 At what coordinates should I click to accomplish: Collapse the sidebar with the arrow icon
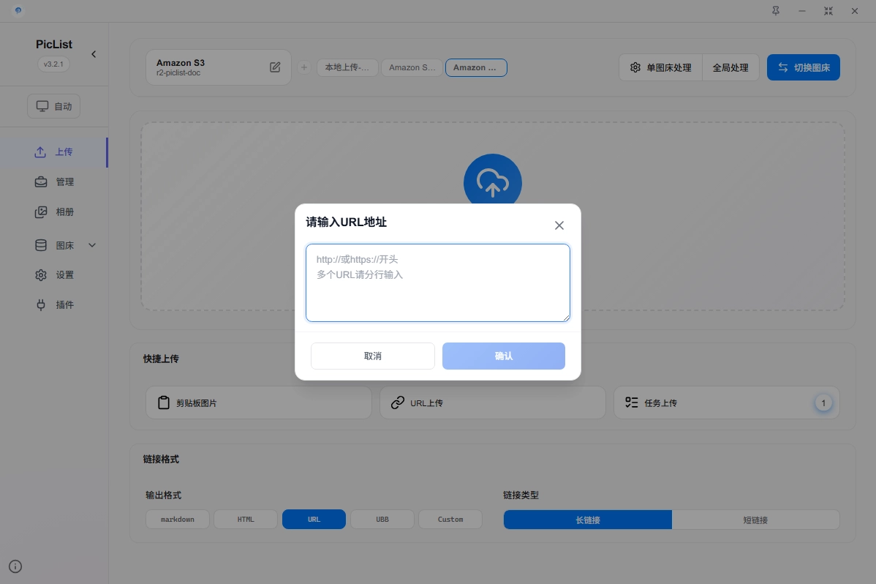(x=94, y=54)
